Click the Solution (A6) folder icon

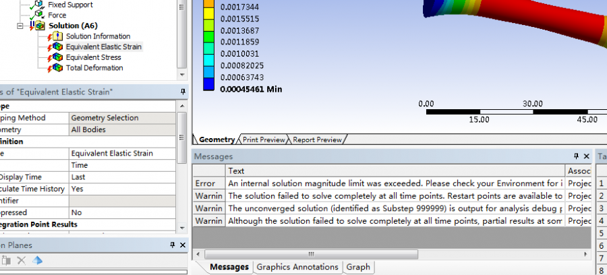(x=40, y=26)
